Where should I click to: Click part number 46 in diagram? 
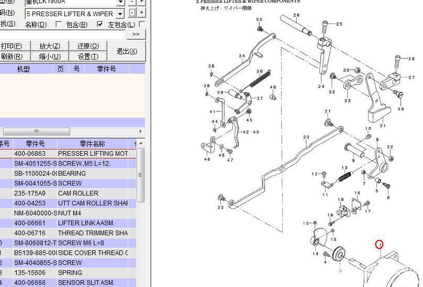click(207, 159)
